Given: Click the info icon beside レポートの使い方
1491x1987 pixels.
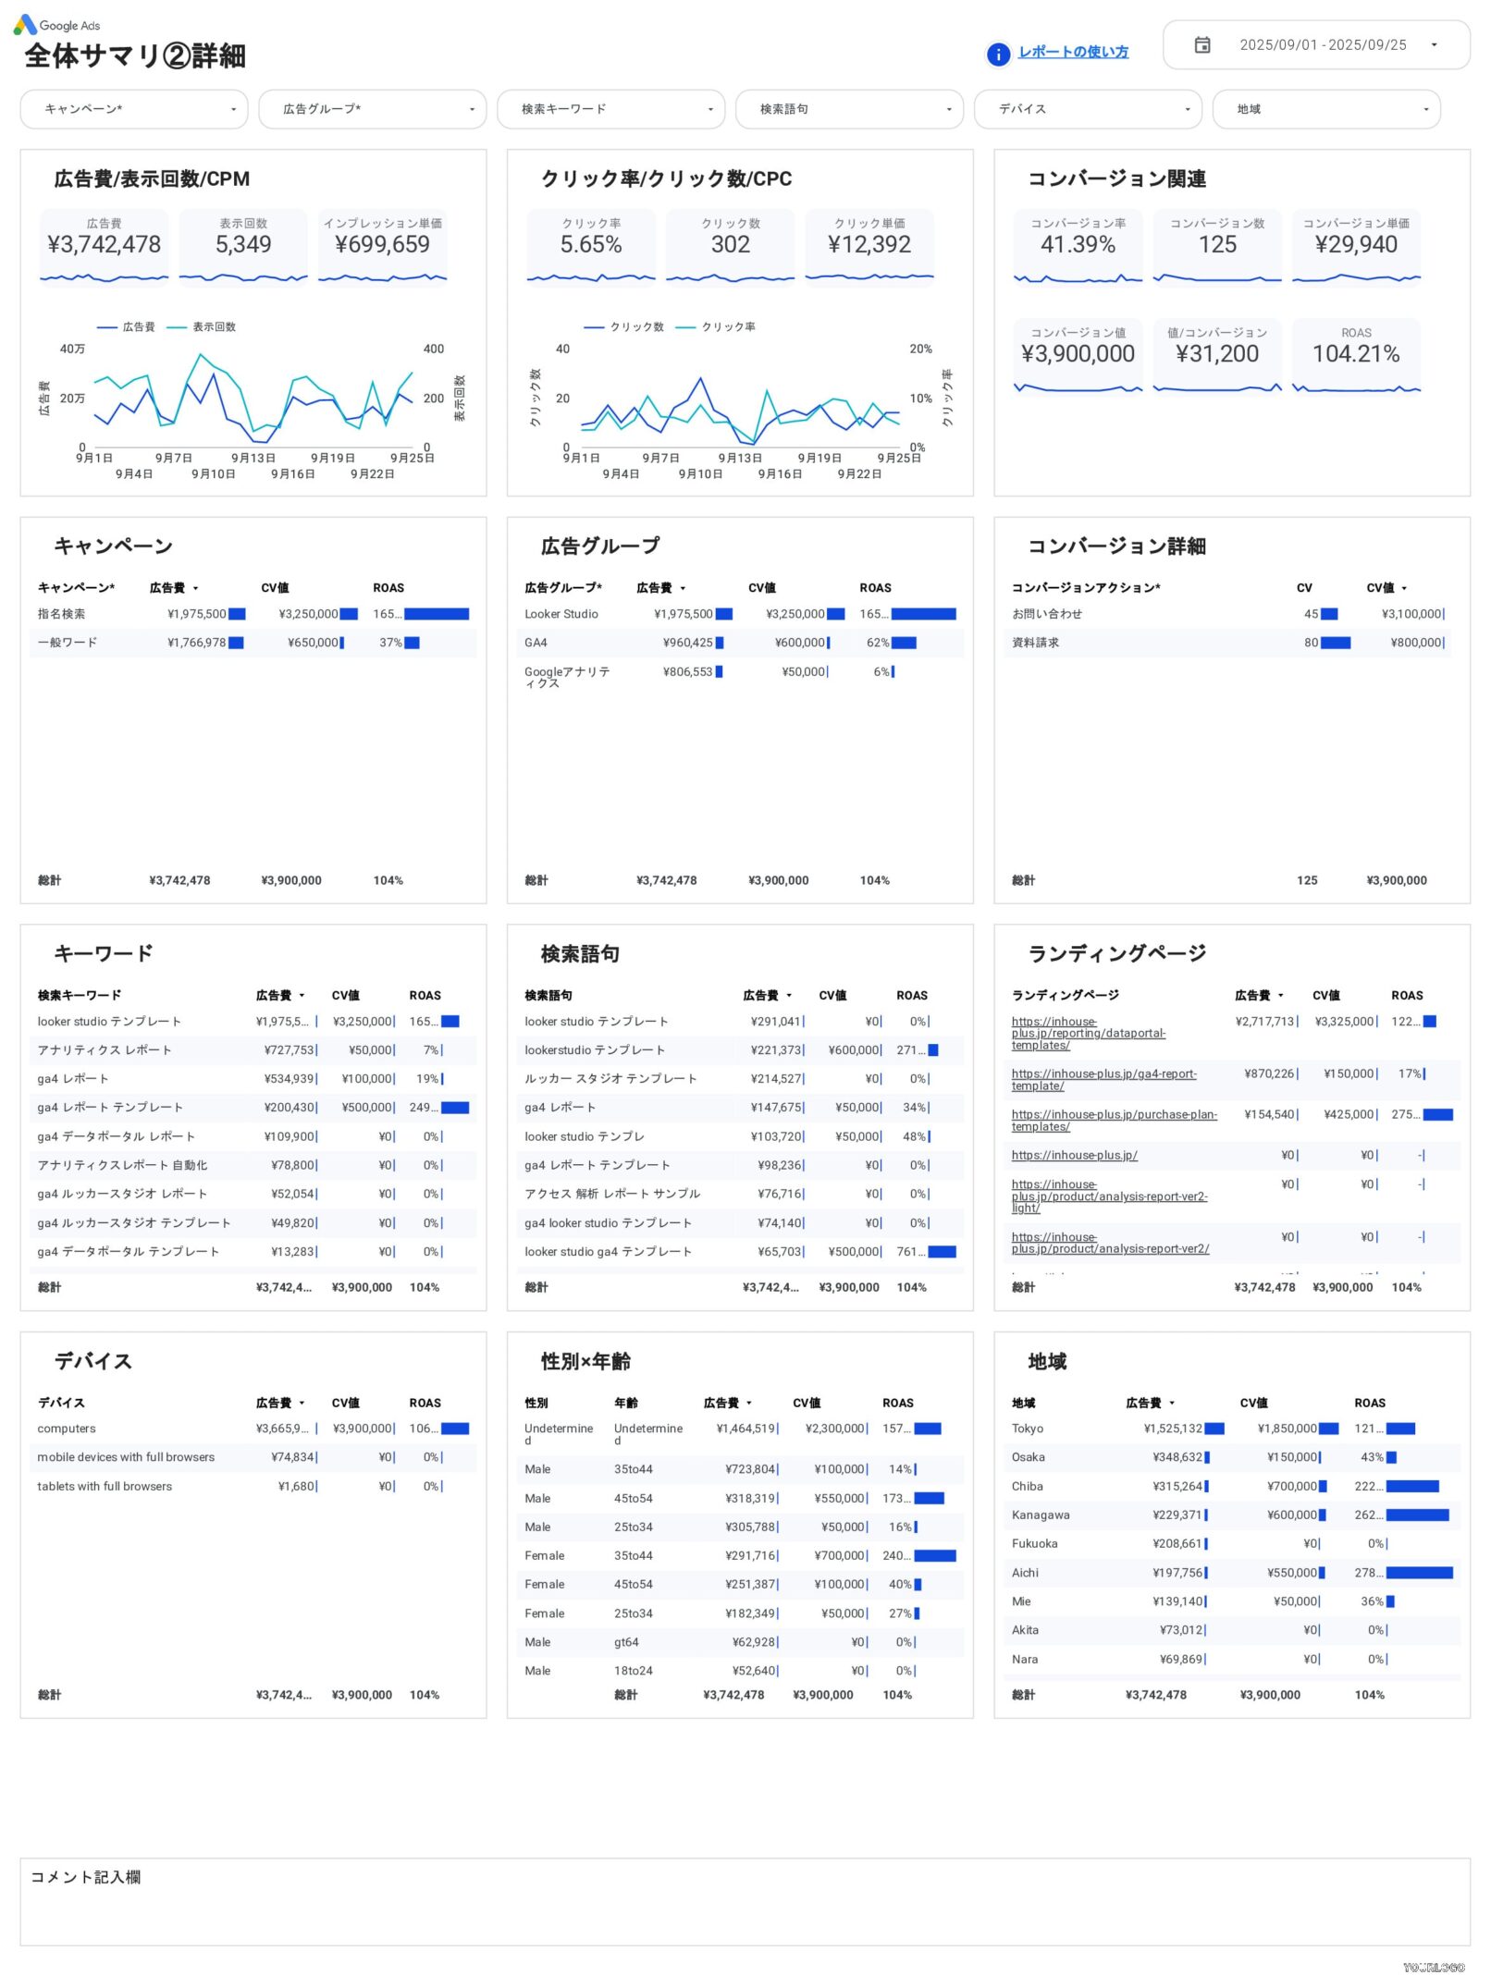Looking at the screenshot, I should (x=997, y=53).
